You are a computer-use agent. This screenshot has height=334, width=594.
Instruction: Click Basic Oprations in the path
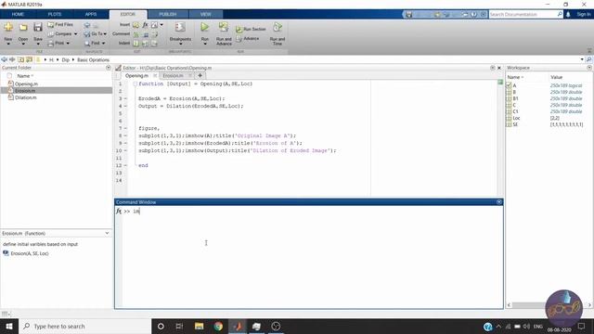pyautogui.click(x=93, y=59)
